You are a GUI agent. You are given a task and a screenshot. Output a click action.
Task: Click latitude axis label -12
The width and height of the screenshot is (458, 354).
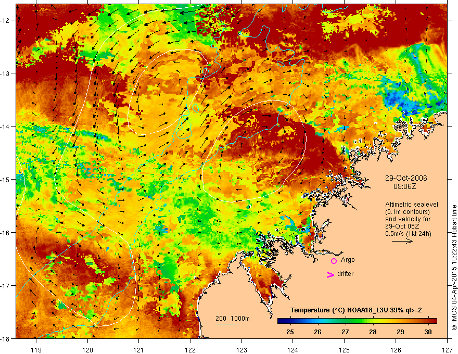6,20
